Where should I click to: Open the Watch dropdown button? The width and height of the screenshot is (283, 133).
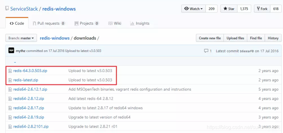193,9
